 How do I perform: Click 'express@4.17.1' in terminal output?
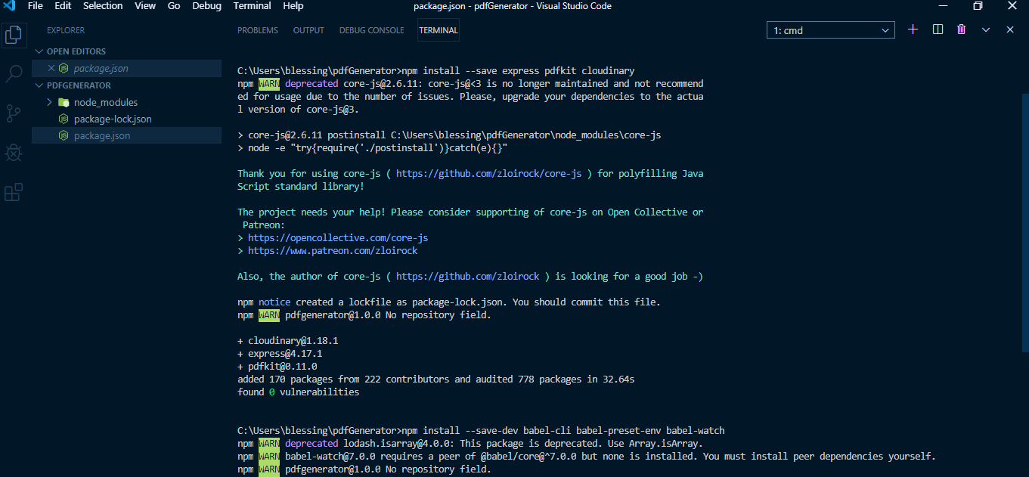(285, 353)
